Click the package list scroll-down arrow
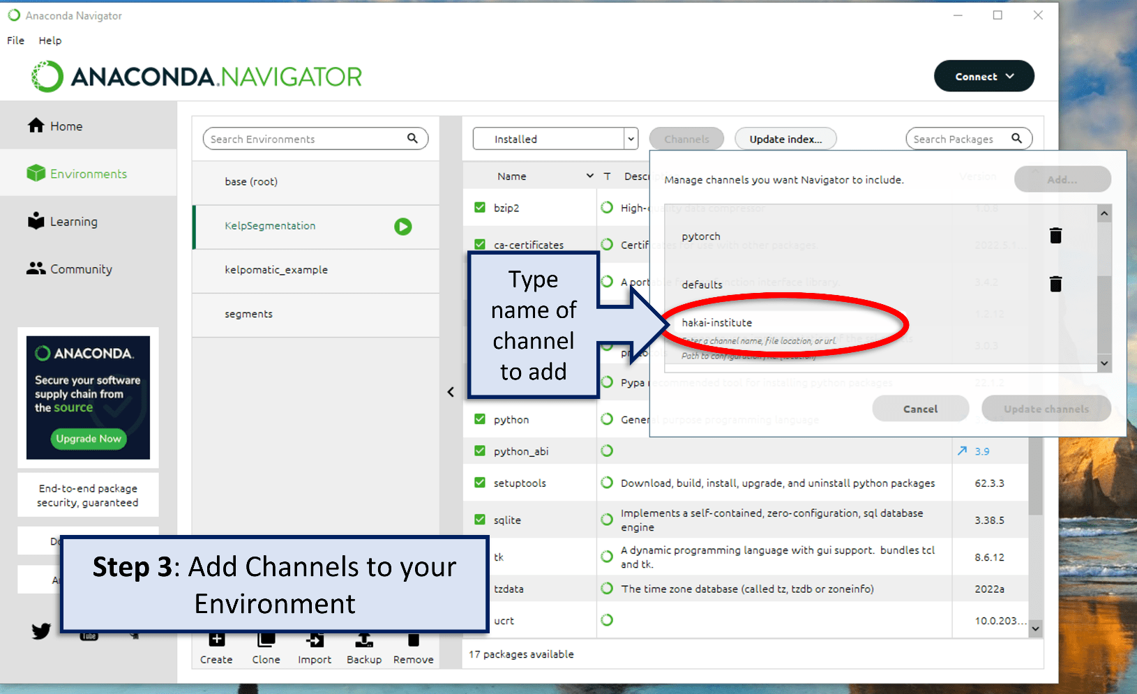The height and width of the screenshot is (694, 1137). 1036,629
